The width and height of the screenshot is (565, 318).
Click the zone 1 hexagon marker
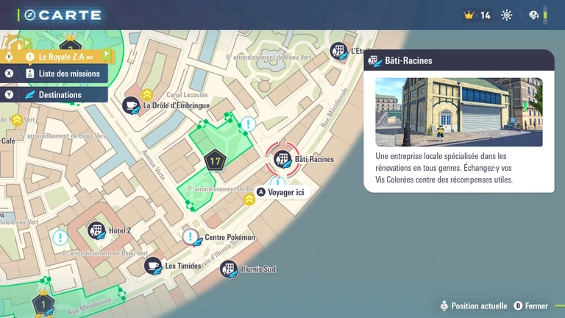pyautogui.click(x=43, y=303)
